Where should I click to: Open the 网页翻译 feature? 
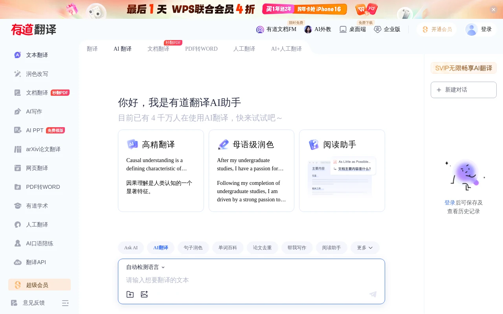(x=37, y=168)
